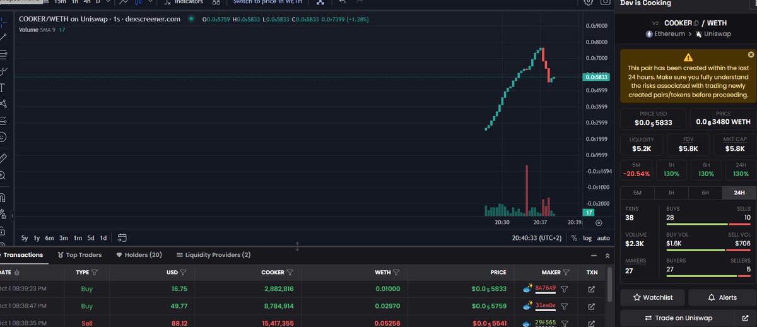Toggle the DATE column format icon
757x327 pixels.
(x=17, y=273)
